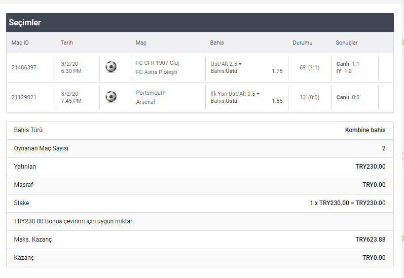This screenshot has width=404, height=278.
Task: Click the Maks. Kazanç TRY623.88 value
Action: 371,240
